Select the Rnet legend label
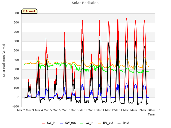Screen dimensions: 171x128 click(126, 123)
